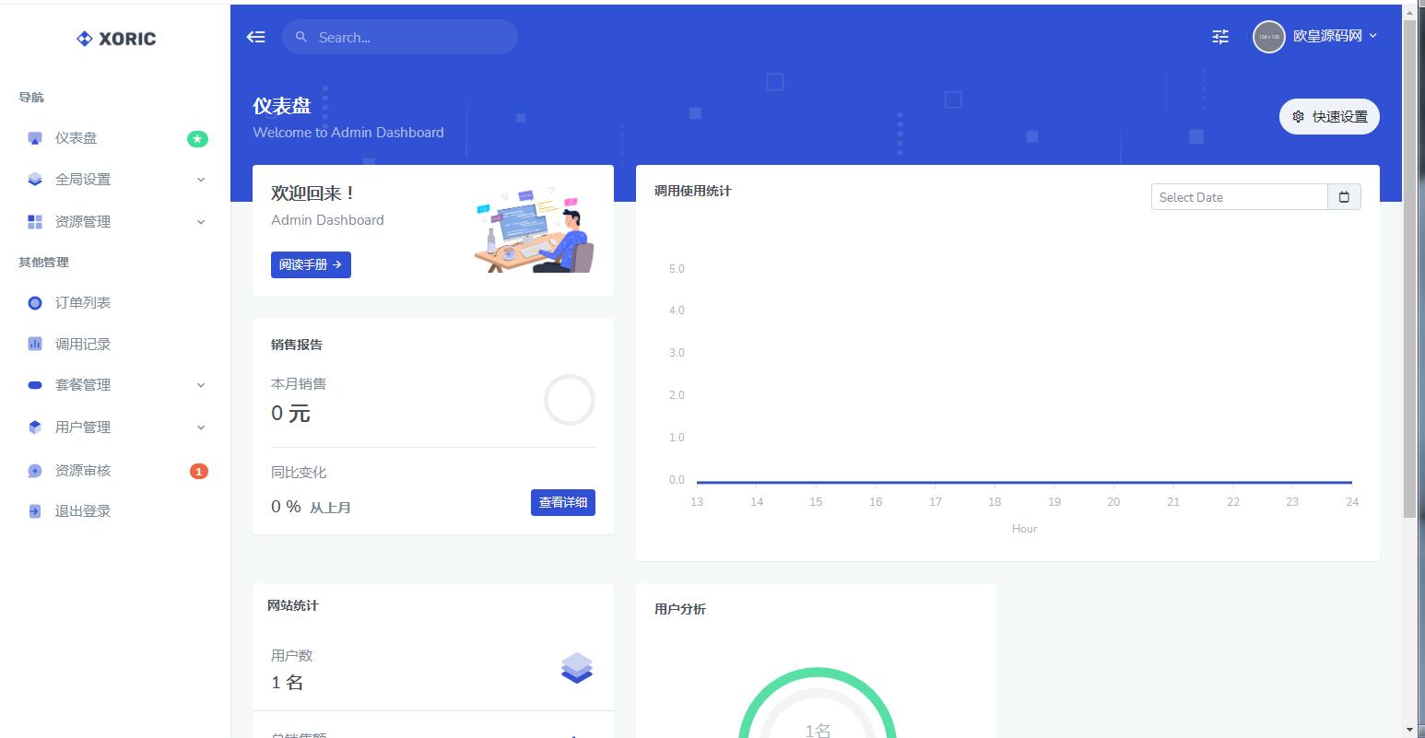Image resolution: width=1425 pixels, height=738 pixels.
Task: Click the XORIC logo
Action: pyautogui.click(x=116, y=39)
